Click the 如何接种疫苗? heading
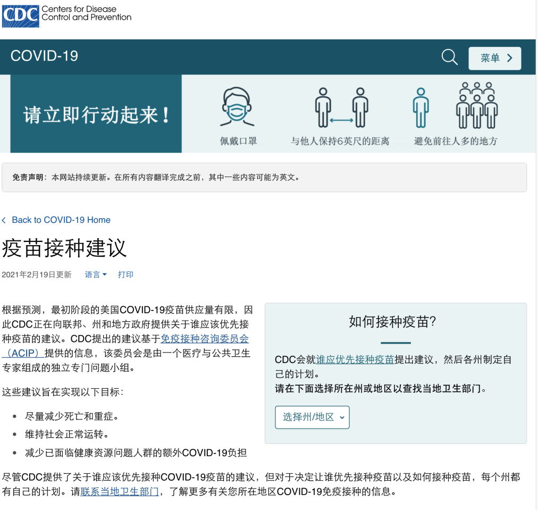Image resolution: width=538 pixels, height=510 pixels. (x=392, y=322)
